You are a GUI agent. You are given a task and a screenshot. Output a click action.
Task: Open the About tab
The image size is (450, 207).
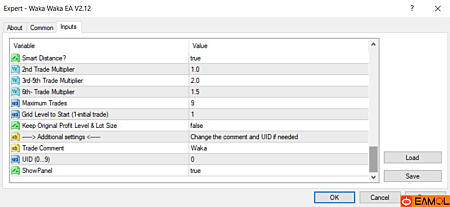(15, 28)
